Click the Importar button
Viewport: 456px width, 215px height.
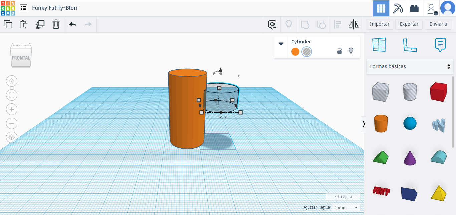(x=380, y=24)
